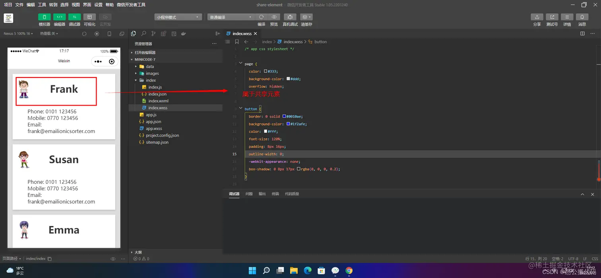Switch to the 问题 problems tab
601x278 pixels.
[249, 194]
